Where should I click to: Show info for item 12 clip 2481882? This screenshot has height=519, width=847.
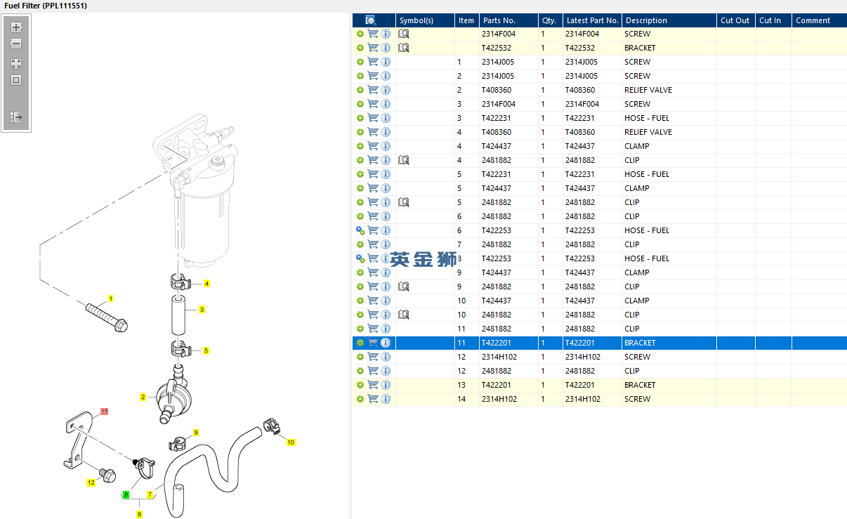click(386, 371)
